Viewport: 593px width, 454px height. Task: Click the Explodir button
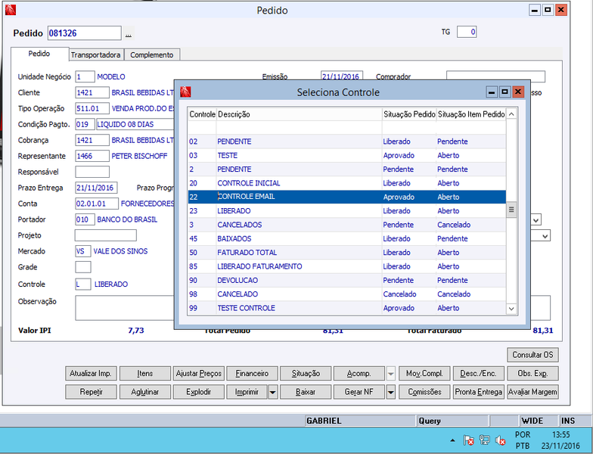pos(198,392)
